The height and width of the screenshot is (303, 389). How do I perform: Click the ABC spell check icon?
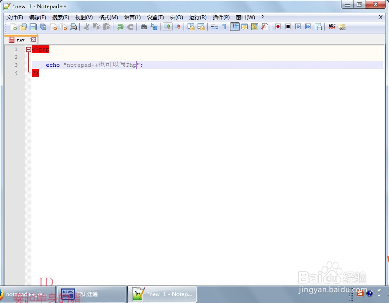(x=332, y=27)
